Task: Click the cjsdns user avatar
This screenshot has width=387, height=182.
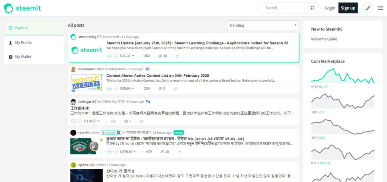Action: point(73,165)
